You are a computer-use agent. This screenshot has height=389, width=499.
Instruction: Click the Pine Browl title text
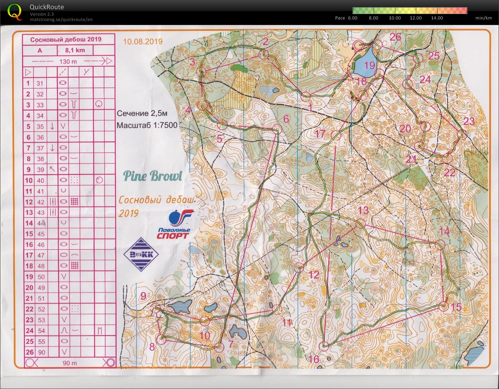(x=153, y=176)
